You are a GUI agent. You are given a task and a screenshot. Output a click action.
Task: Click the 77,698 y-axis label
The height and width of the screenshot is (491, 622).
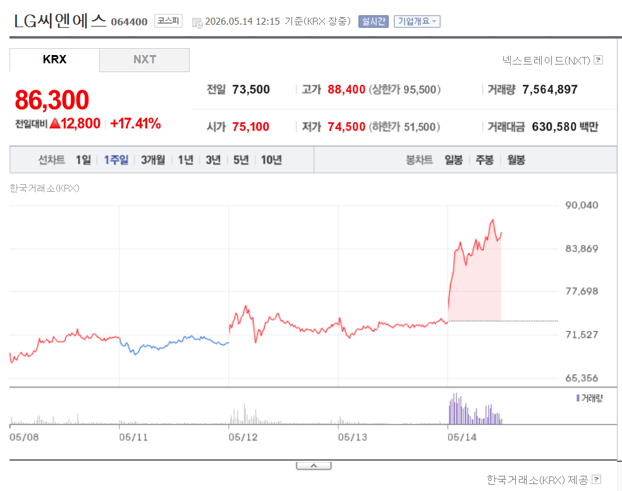582,291
